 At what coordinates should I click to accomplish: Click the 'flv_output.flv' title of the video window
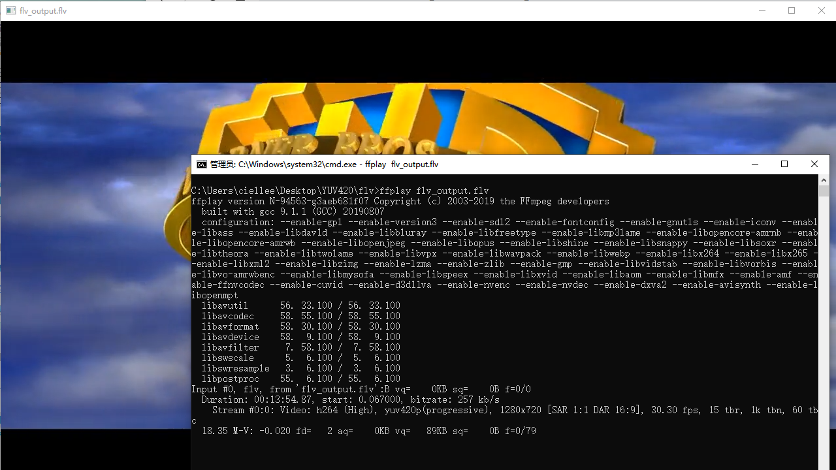pyautogui.click(x=43, y=11)
